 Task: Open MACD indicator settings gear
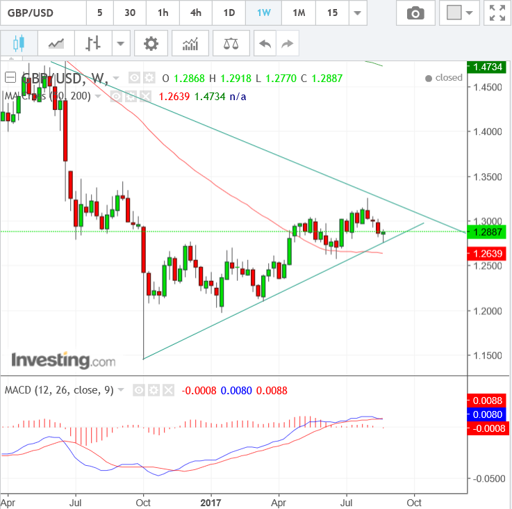coord(154,390)
